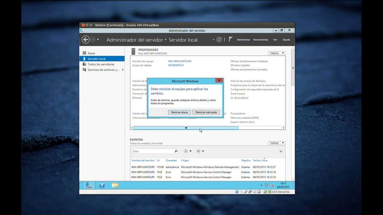Click Zona horaria property label
Image resolution: width=383 pixels, height=215 pixels.
tap(238, 94)
